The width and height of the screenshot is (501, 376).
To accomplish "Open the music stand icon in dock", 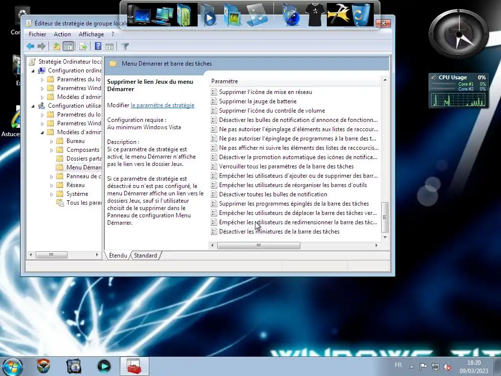I will pos(257,15).
